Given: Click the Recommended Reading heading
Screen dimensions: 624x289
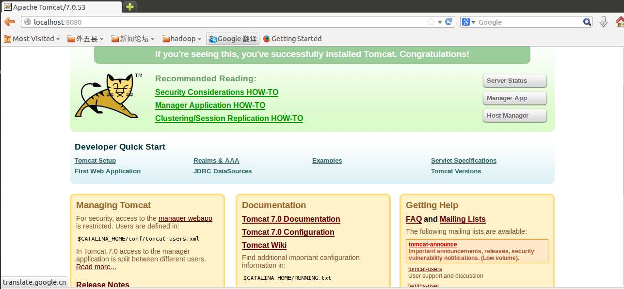Looking at the screenshot, I should click(x=206, y=78).
